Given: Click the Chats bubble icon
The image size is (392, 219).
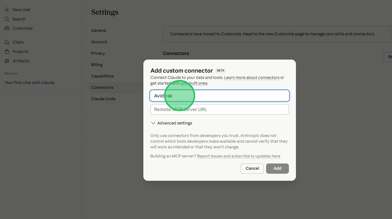Looking at the screenshot, I should click(7, 42).
